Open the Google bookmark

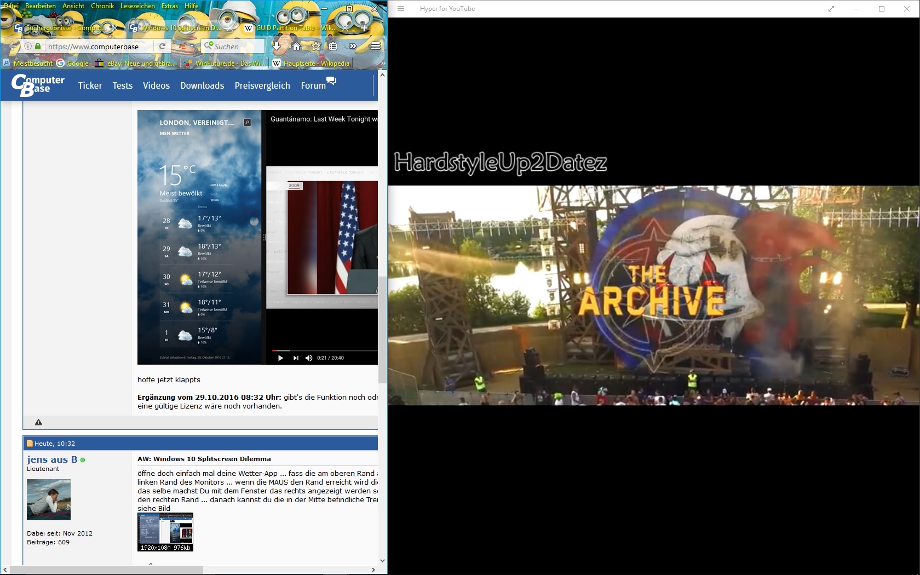point(72,64)
